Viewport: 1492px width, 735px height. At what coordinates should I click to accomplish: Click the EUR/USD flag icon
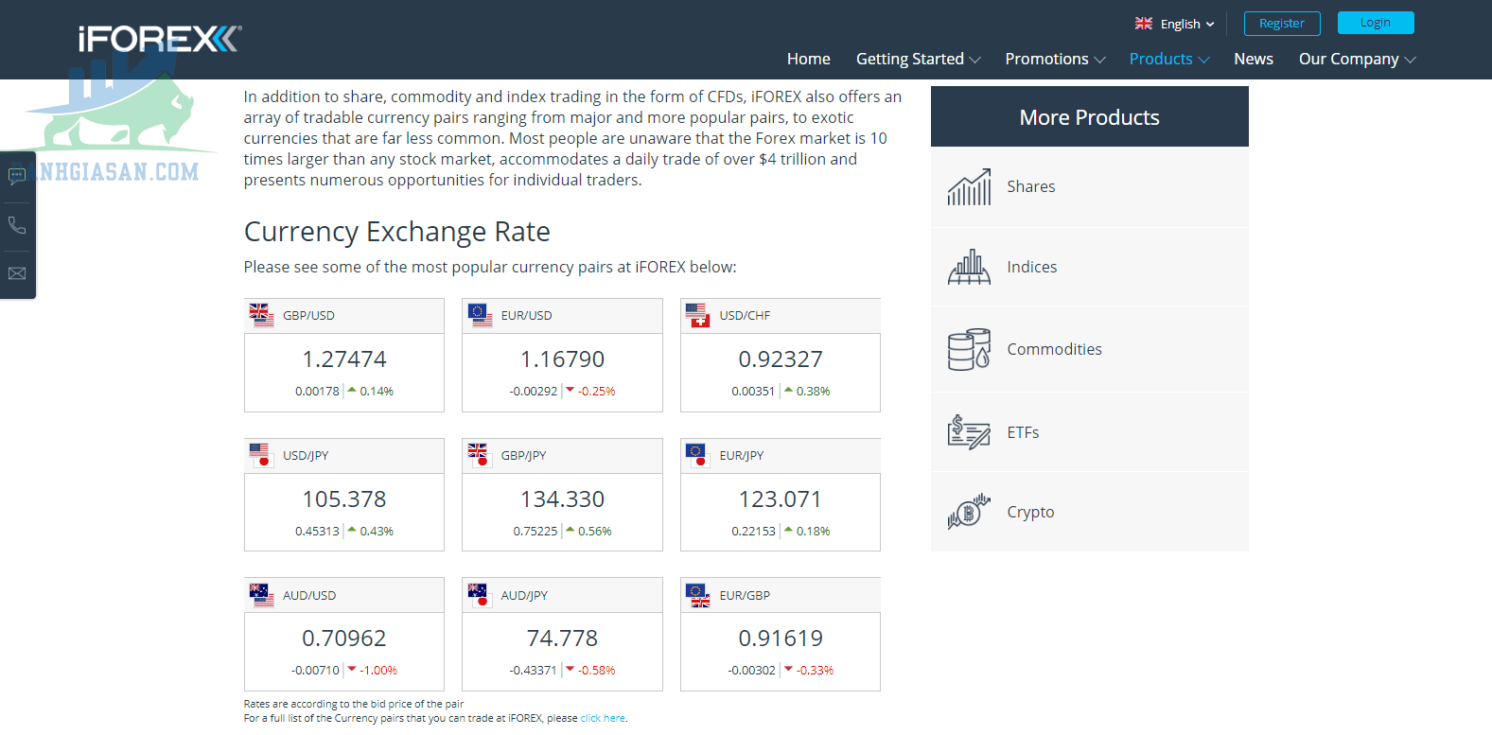tap(480, 315)
